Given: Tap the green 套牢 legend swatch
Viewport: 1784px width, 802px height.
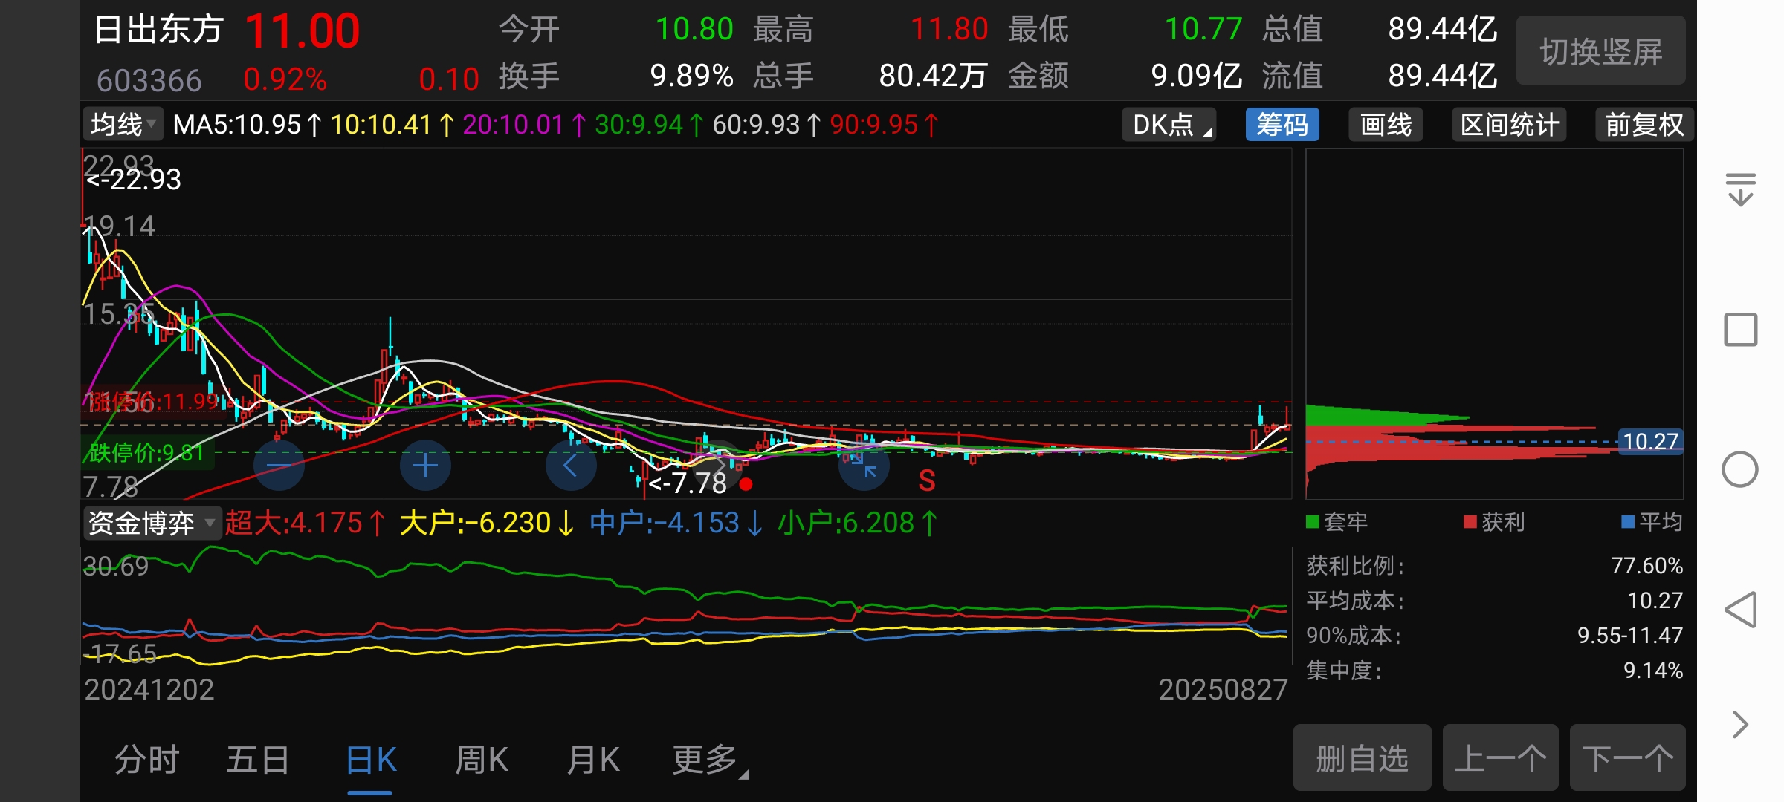Looking at the screenshot, I should [x=1312, y=522].
